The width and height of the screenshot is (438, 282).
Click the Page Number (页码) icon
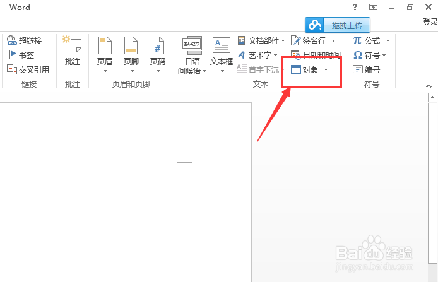coord(158,45)
